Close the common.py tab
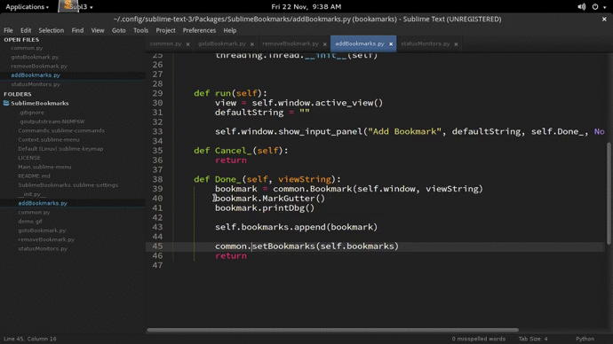613x344 pixels. point(187,44)
